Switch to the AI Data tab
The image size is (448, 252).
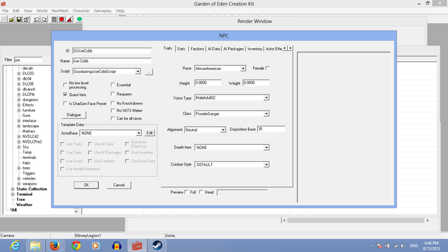[213, 49]
